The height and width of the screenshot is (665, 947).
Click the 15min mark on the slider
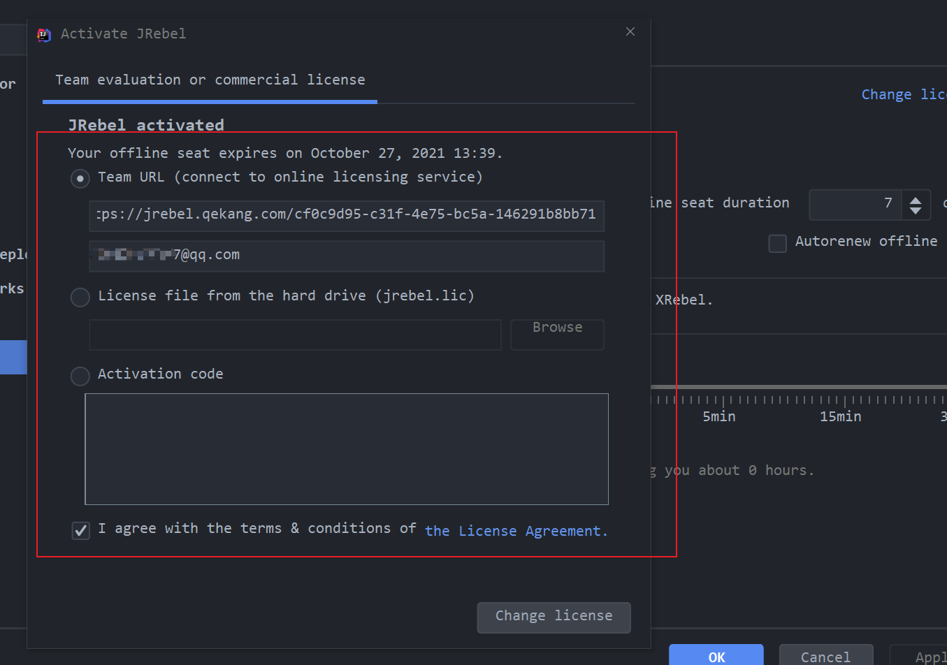[x=845, y=400]
